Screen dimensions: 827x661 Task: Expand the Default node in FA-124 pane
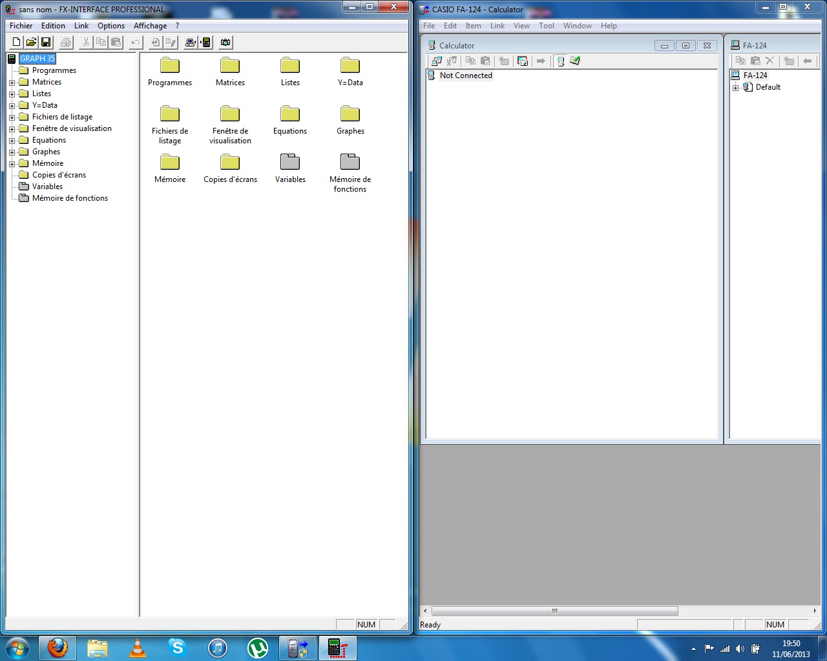[x=735, y=88]
